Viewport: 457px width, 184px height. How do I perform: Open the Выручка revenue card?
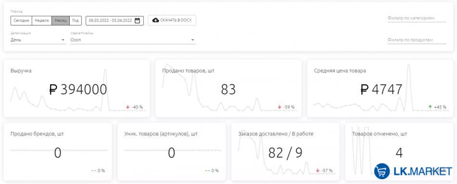76,88
